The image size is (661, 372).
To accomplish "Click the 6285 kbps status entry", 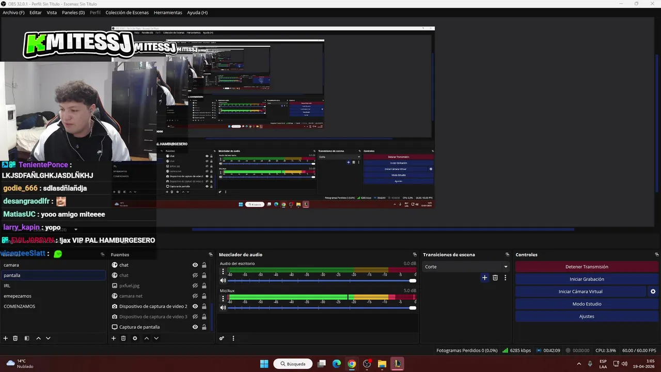I will coord(516,350).
